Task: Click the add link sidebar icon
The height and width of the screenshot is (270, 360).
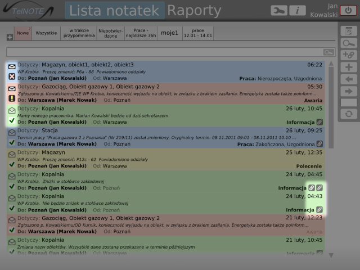Action: click(349, 55)
